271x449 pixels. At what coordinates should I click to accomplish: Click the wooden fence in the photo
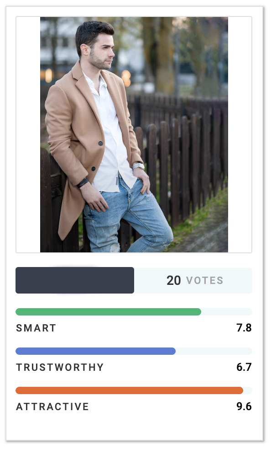coord(183,160)
